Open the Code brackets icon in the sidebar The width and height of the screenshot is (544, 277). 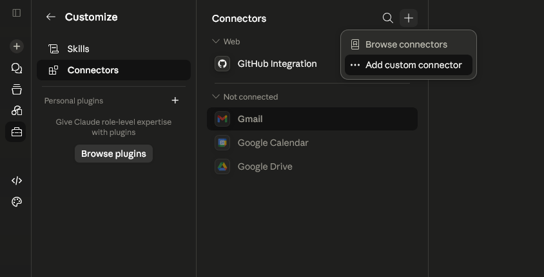(16, 181)
